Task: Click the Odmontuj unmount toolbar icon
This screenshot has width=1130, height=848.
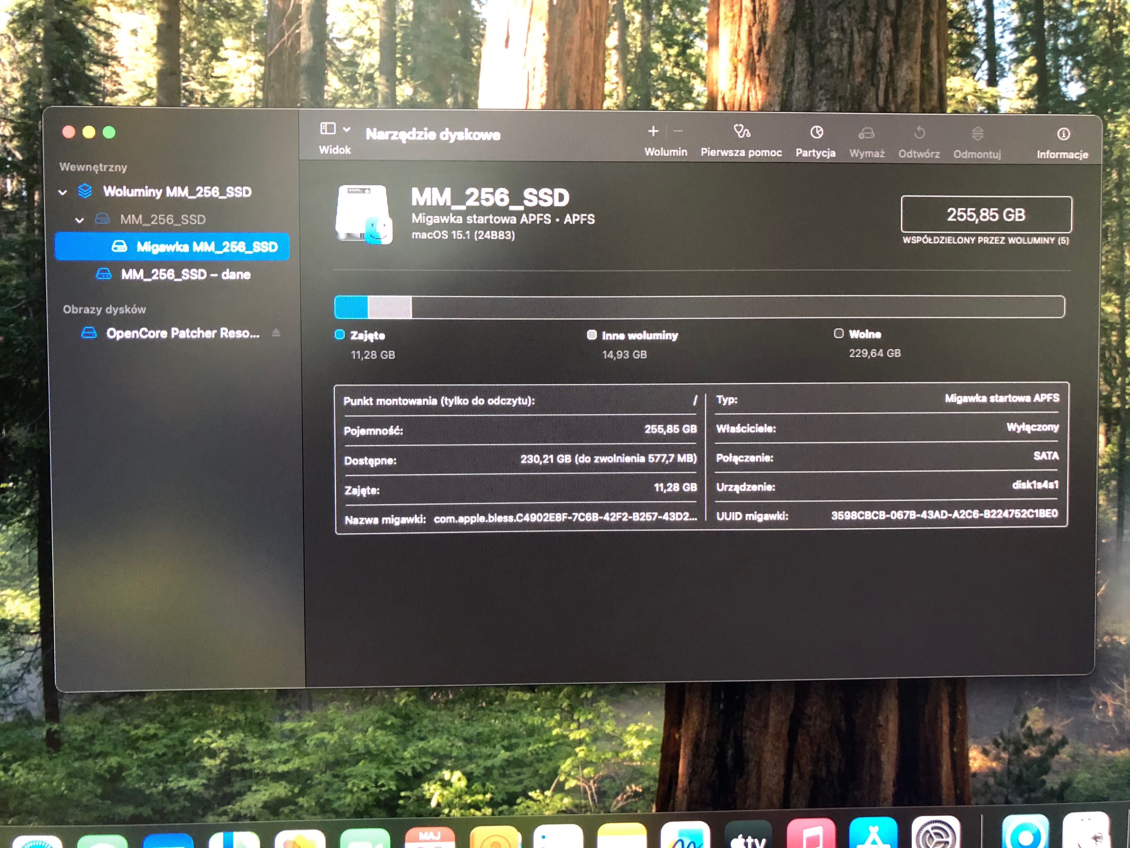Action: (x=977, y=134)
